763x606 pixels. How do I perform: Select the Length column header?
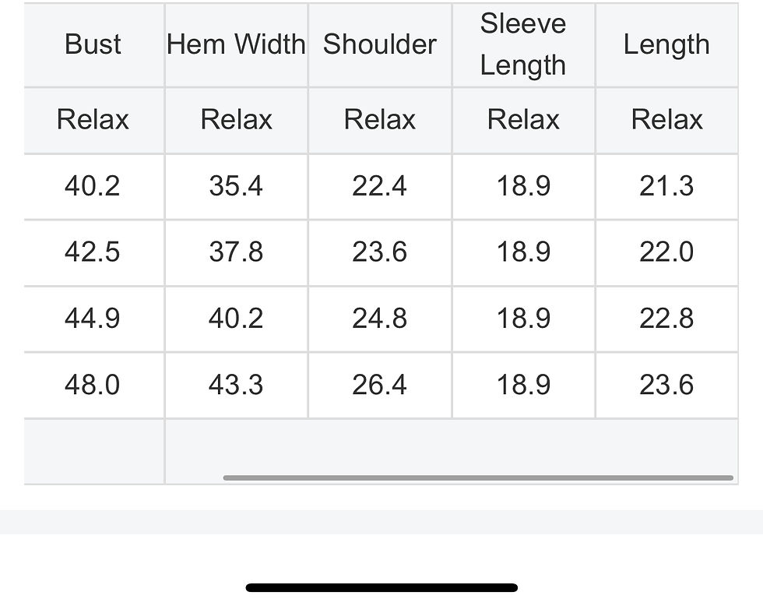666,44
